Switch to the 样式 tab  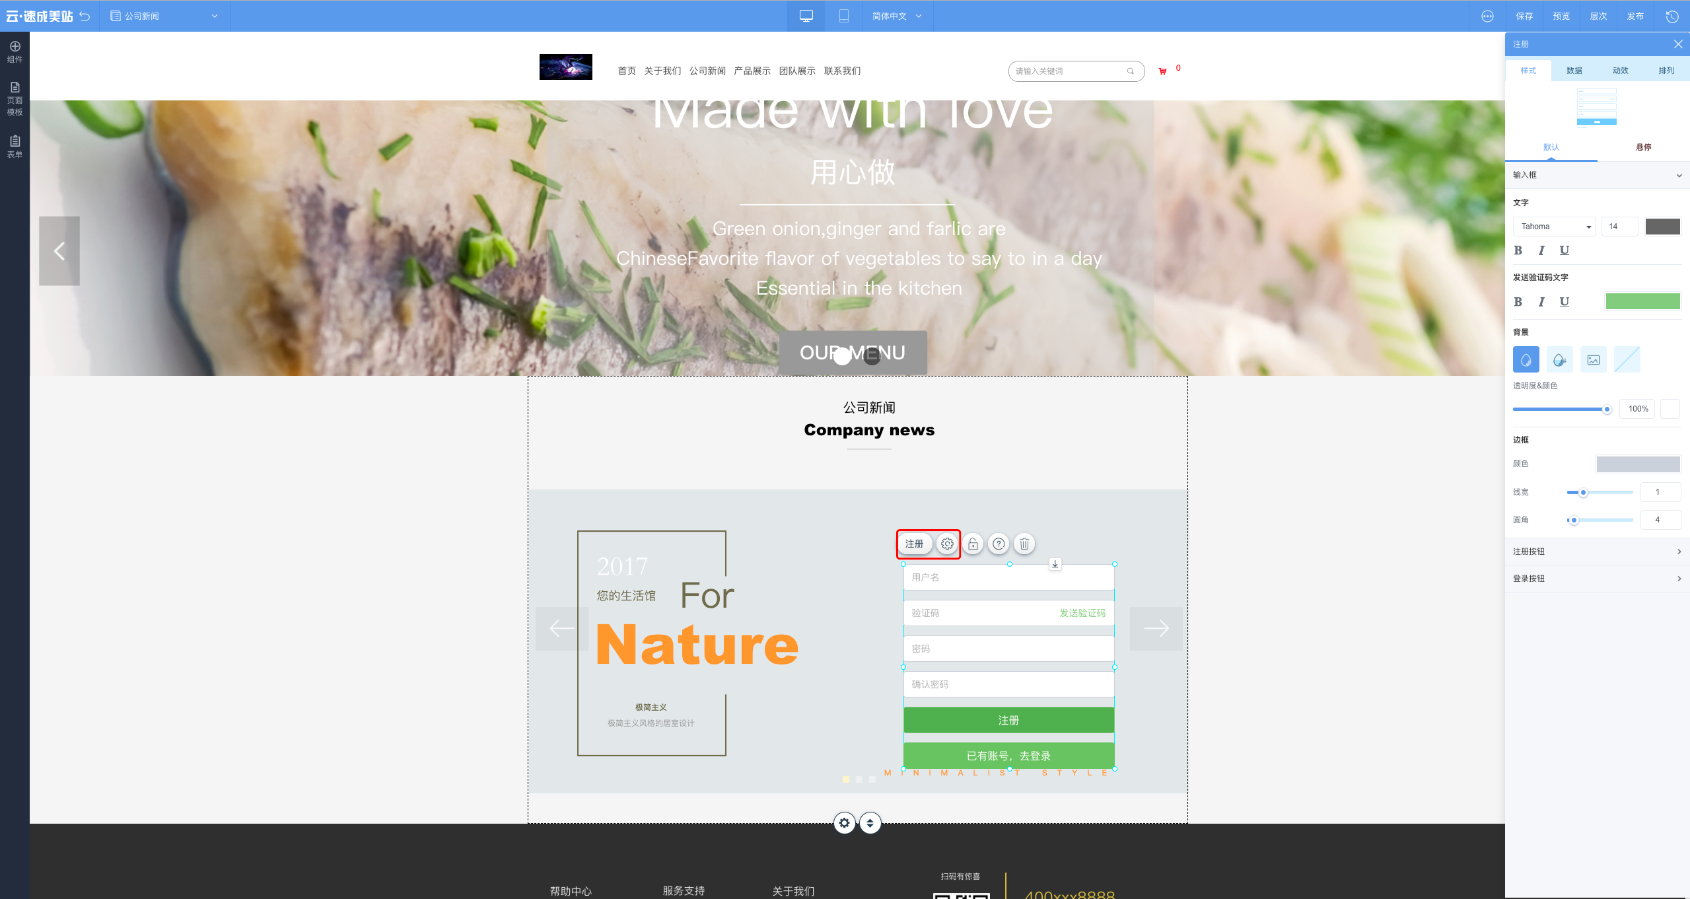click(x=1528, y=71)
